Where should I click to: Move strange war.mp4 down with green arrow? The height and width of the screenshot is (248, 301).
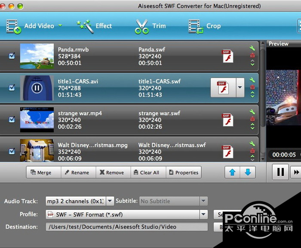[253, 128]
